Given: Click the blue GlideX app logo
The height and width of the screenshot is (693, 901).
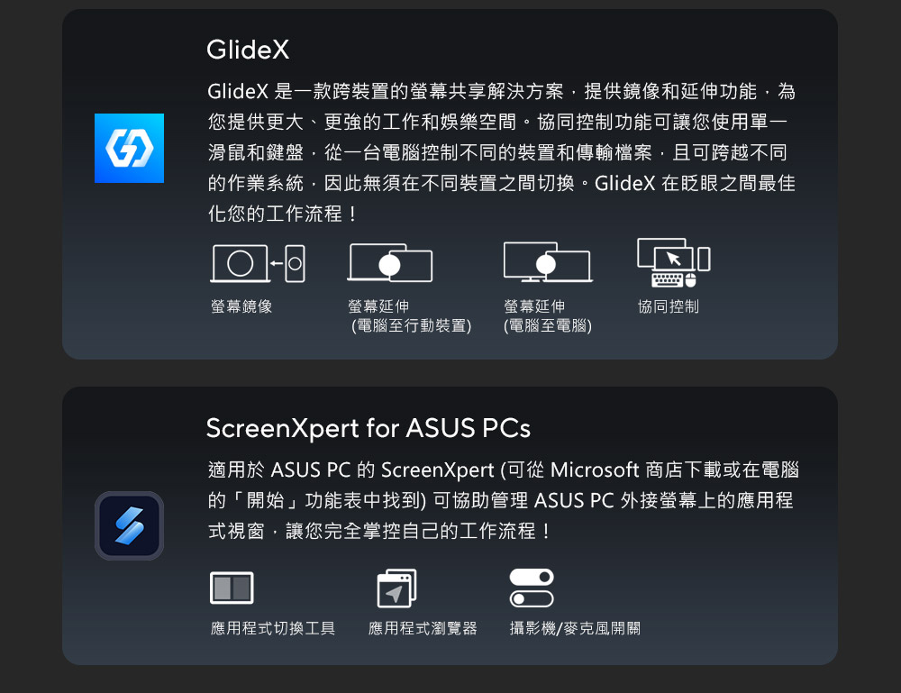Looking at the screenshot, I should point(129,149).
